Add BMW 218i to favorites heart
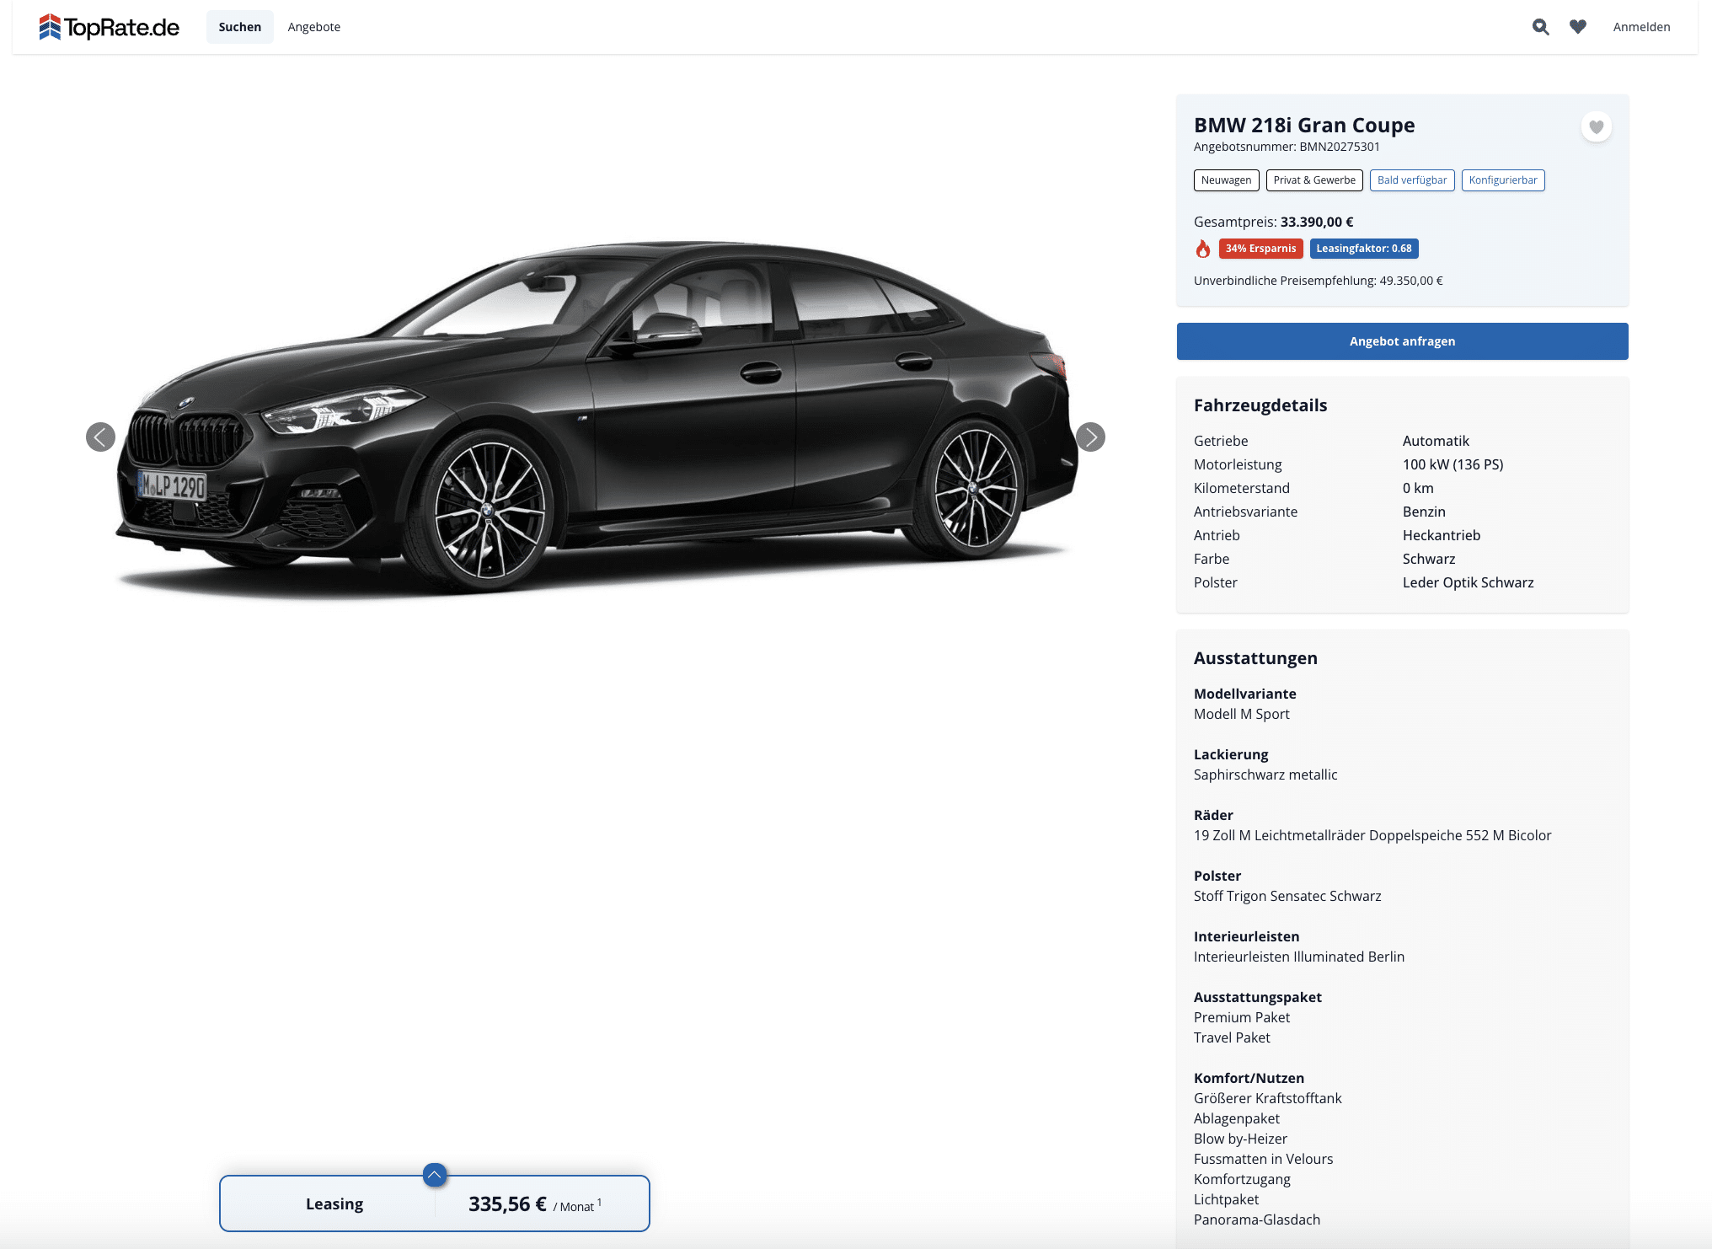The image size is (1712, 1249). point(1596,127)
